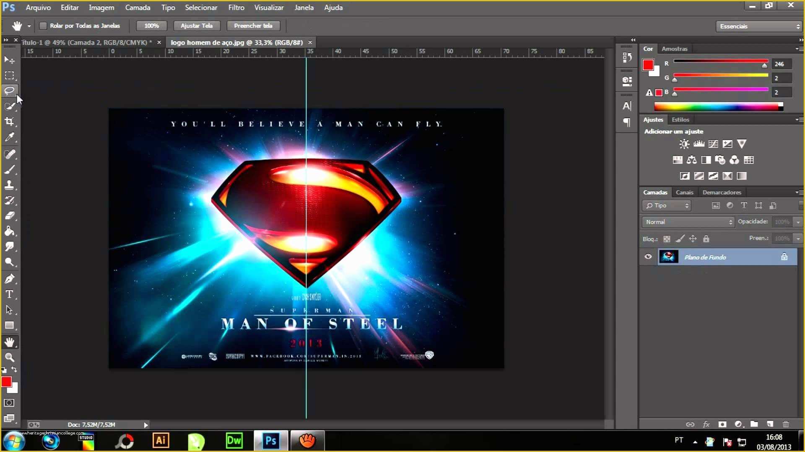Select the Zoom tool
The height and width of the screenshot is (452, 805).
(9, 357)
